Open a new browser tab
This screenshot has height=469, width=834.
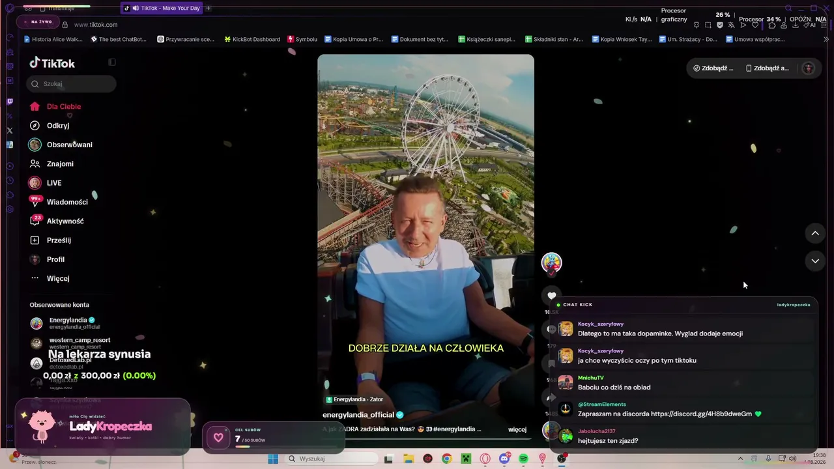[208, 8]
